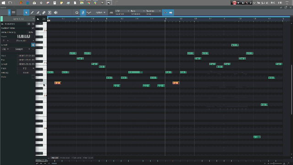Open the Action dropdown menu

100,12
